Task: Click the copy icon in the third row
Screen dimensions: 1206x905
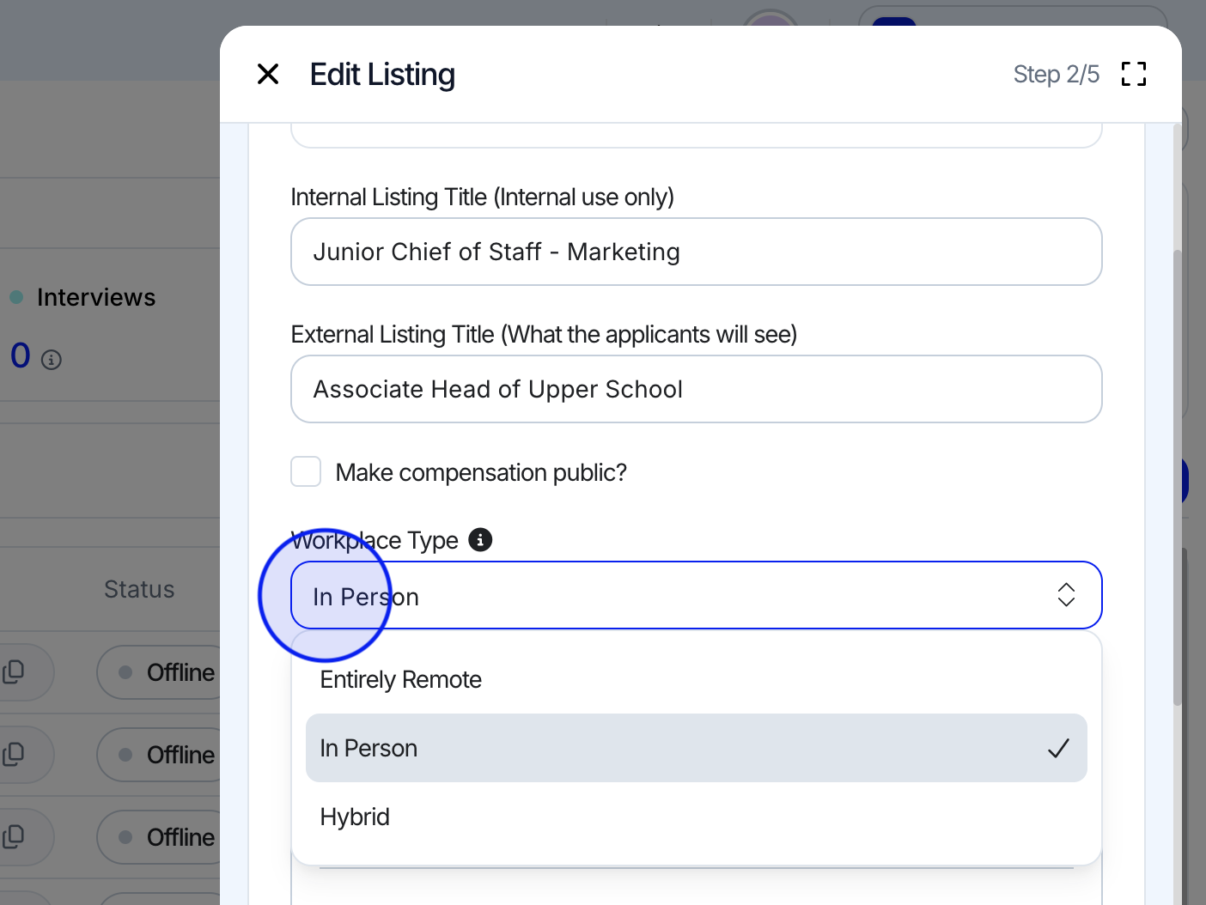Action: [x=14, y=837]
